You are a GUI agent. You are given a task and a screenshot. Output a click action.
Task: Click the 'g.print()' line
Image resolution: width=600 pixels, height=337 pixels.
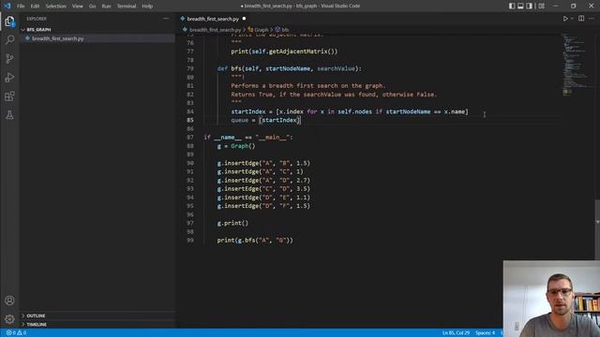tap(232, 223)
